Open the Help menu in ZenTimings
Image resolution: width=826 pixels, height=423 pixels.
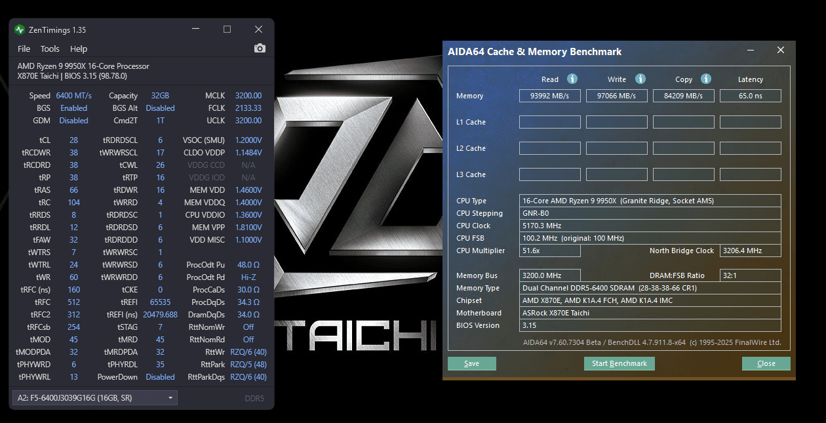tap(79, 49)
